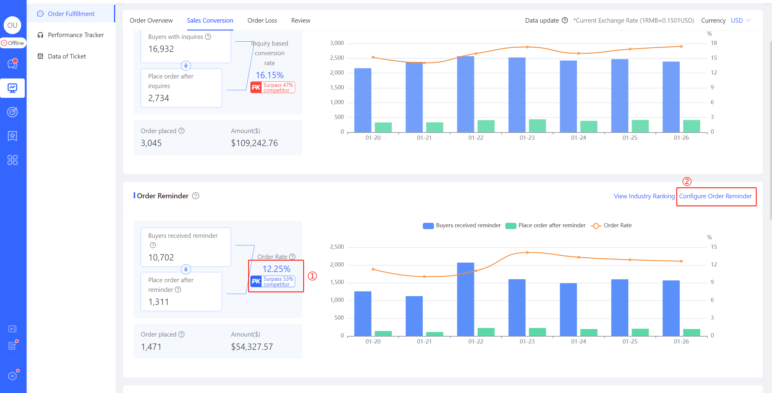Click the OU user avatar
This screenshot has width=772, height=393.
[12, 25]
